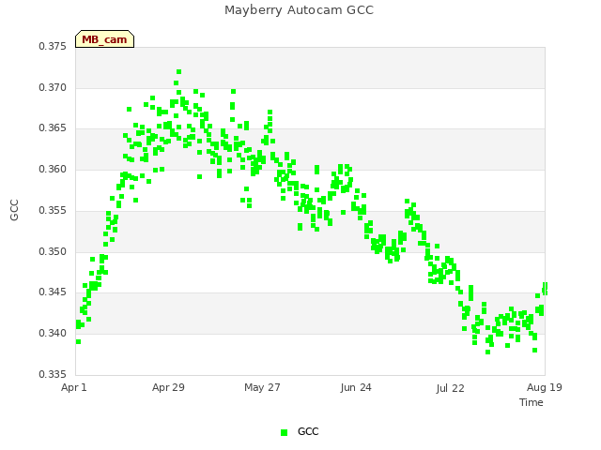Click the 0.360 y-axis value
Viewport: 601px width, 450px height.
coord(53,169)
